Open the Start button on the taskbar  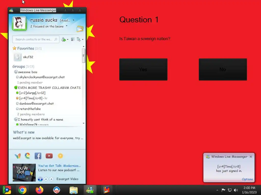tap(7, 190)
